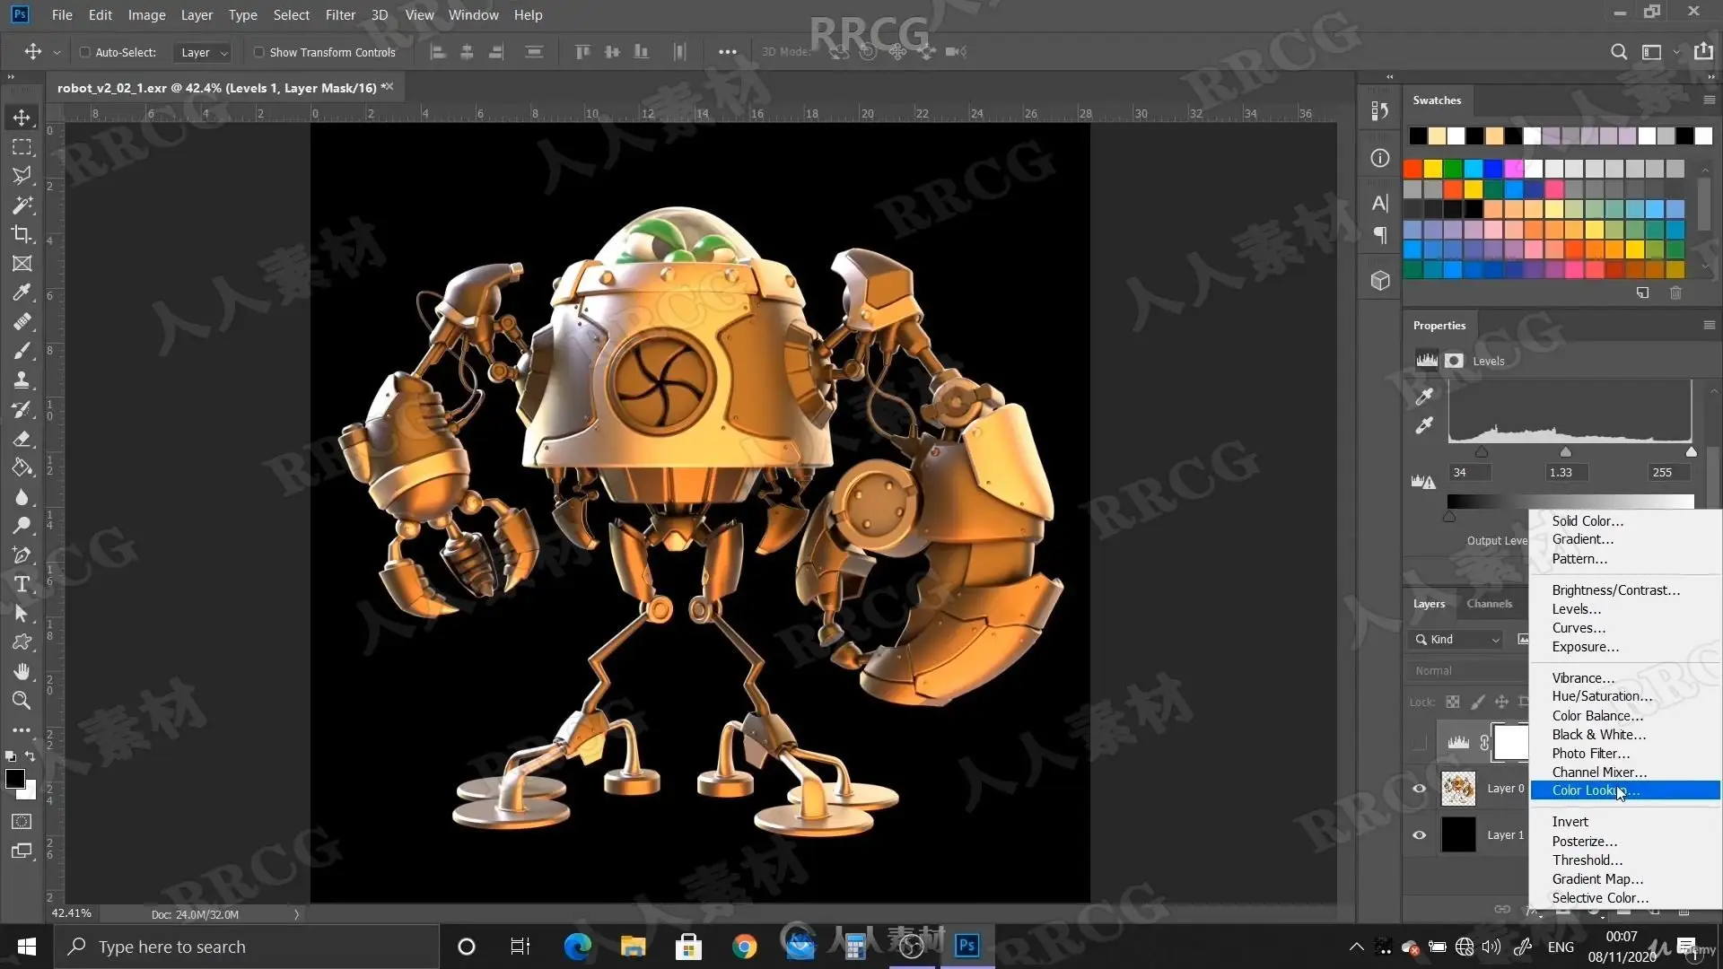Select the Zoom tool

point(22,701)
